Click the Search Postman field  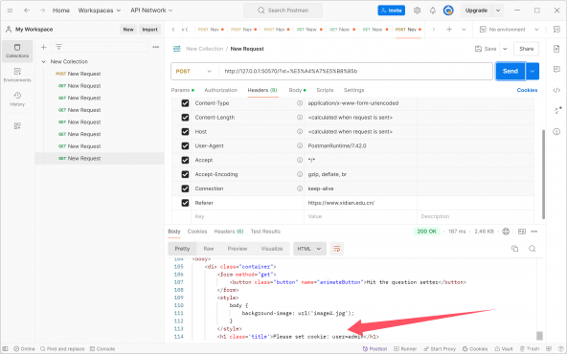(283, 11)
